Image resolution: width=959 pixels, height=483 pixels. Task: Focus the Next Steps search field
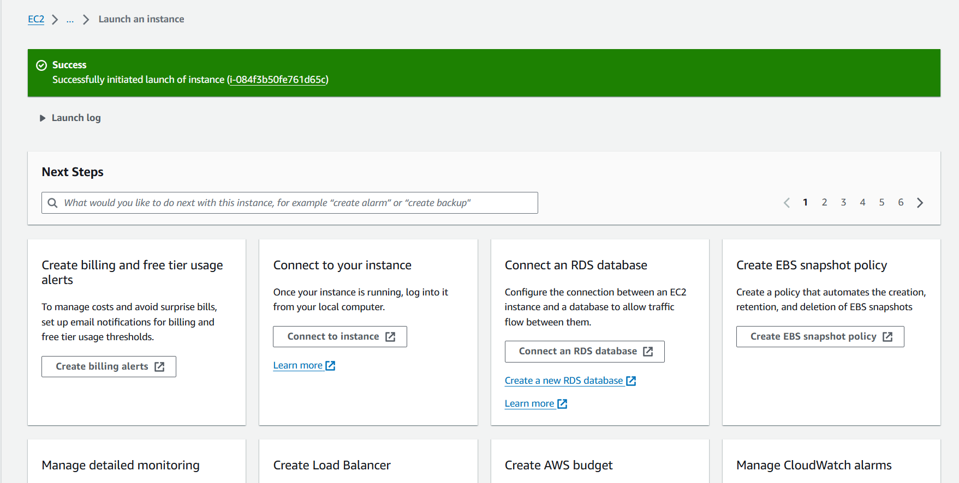pyautogui.click(x=290, y=203)
